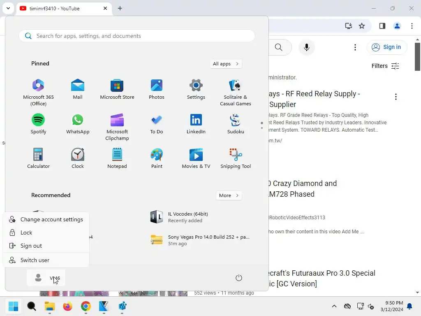Open YouTube settings three-dot menu
This screenshot has height=316, width=421.
coord(355,47)
